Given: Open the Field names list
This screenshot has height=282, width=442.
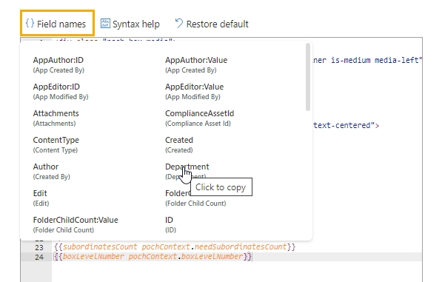Looking at the screenshot, I should click(x=57, y=24).
